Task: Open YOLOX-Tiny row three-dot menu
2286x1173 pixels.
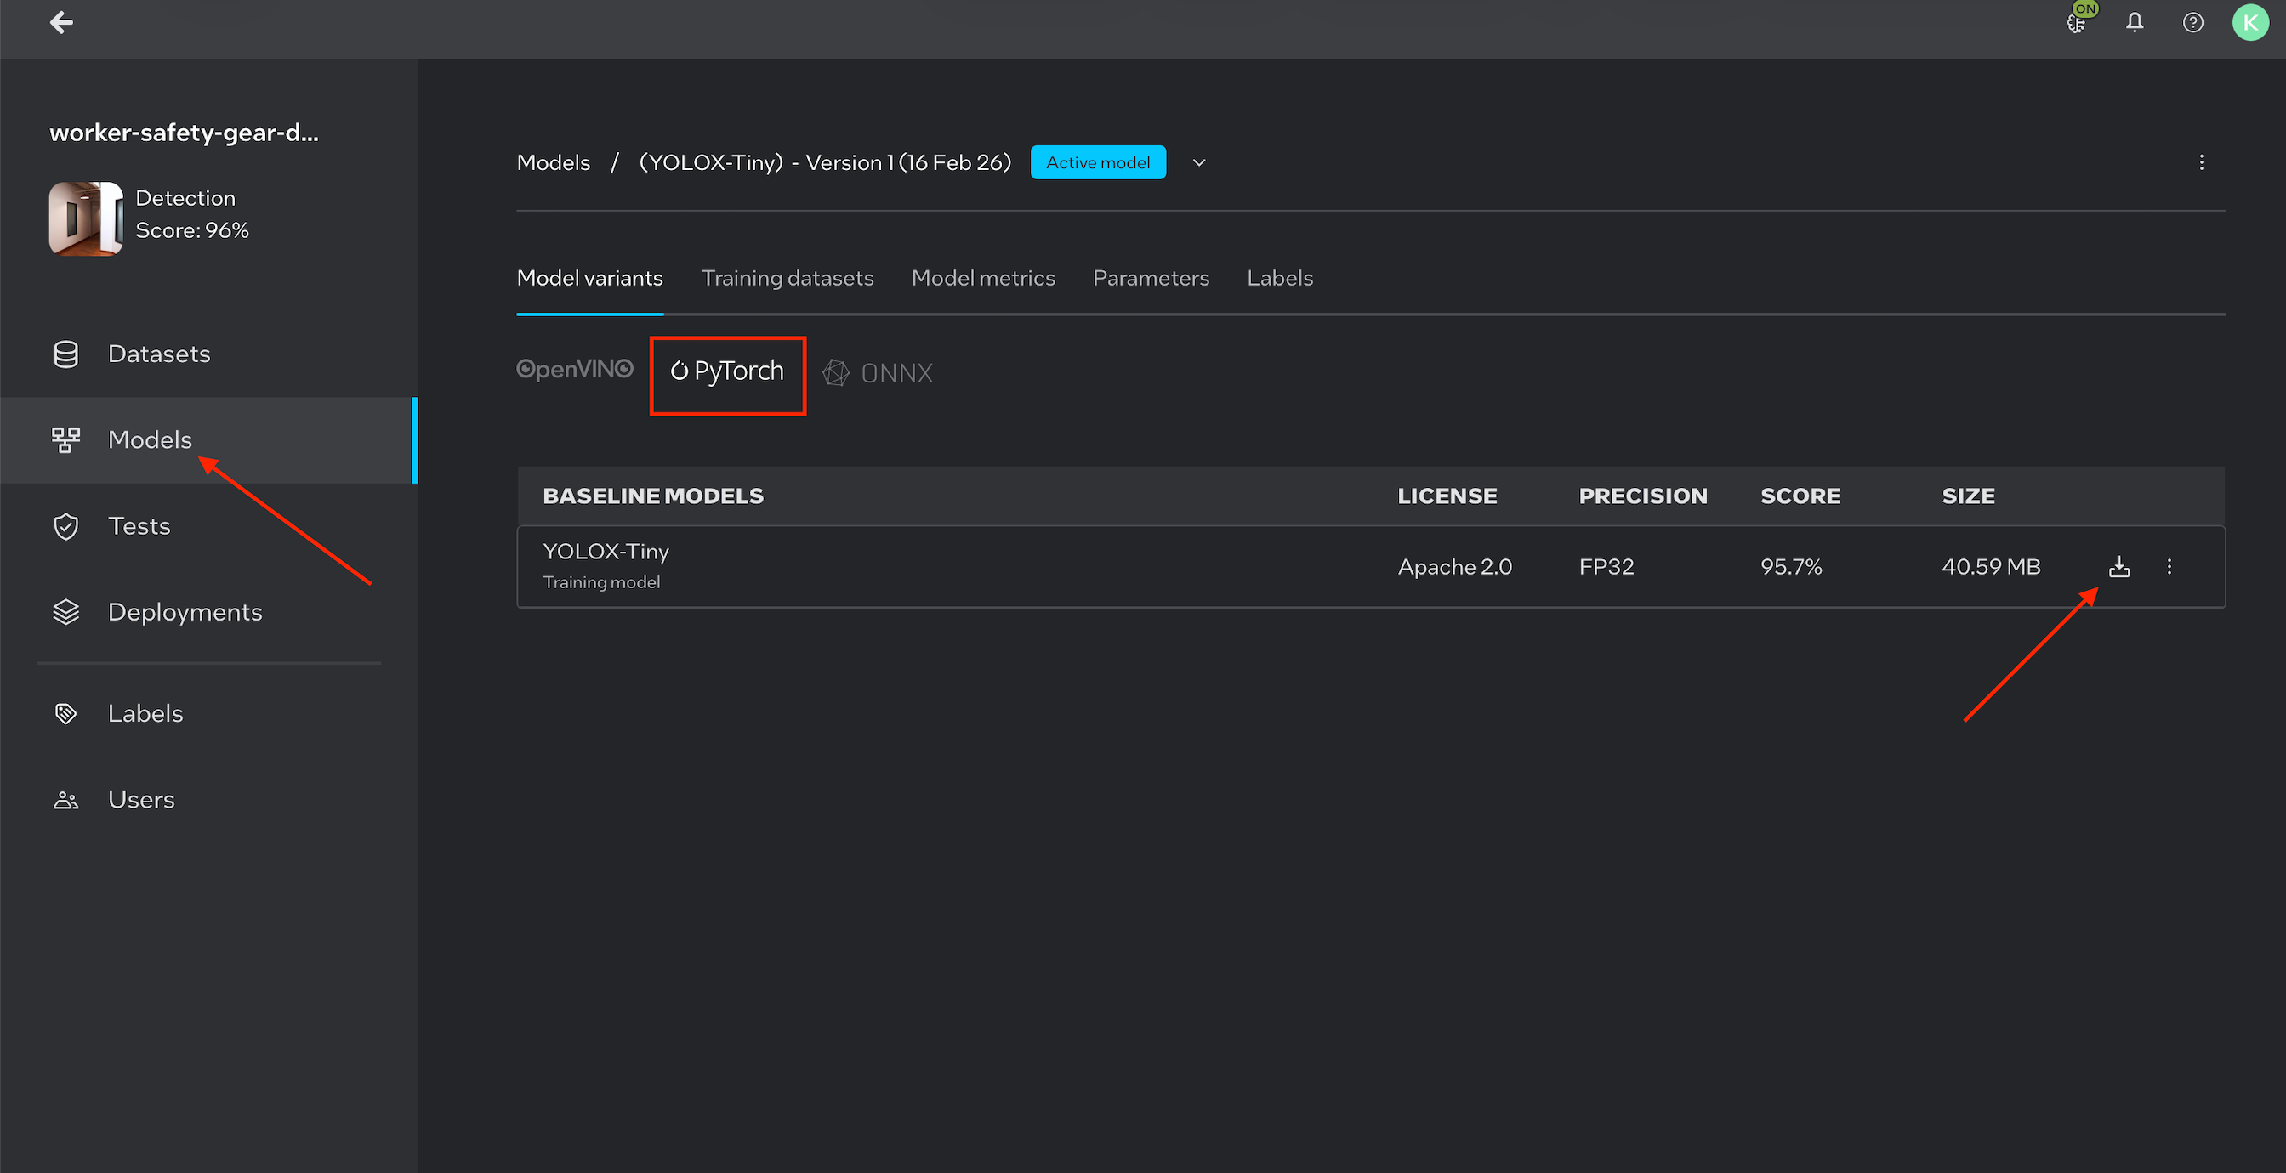Action: tap(2169, 566)
